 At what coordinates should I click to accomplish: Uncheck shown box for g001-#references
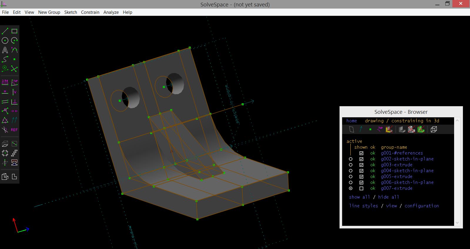pos(361,153)
